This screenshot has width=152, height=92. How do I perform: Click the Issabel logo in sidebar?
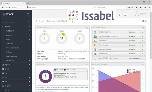pyautogui.click(x=9, y=14)
